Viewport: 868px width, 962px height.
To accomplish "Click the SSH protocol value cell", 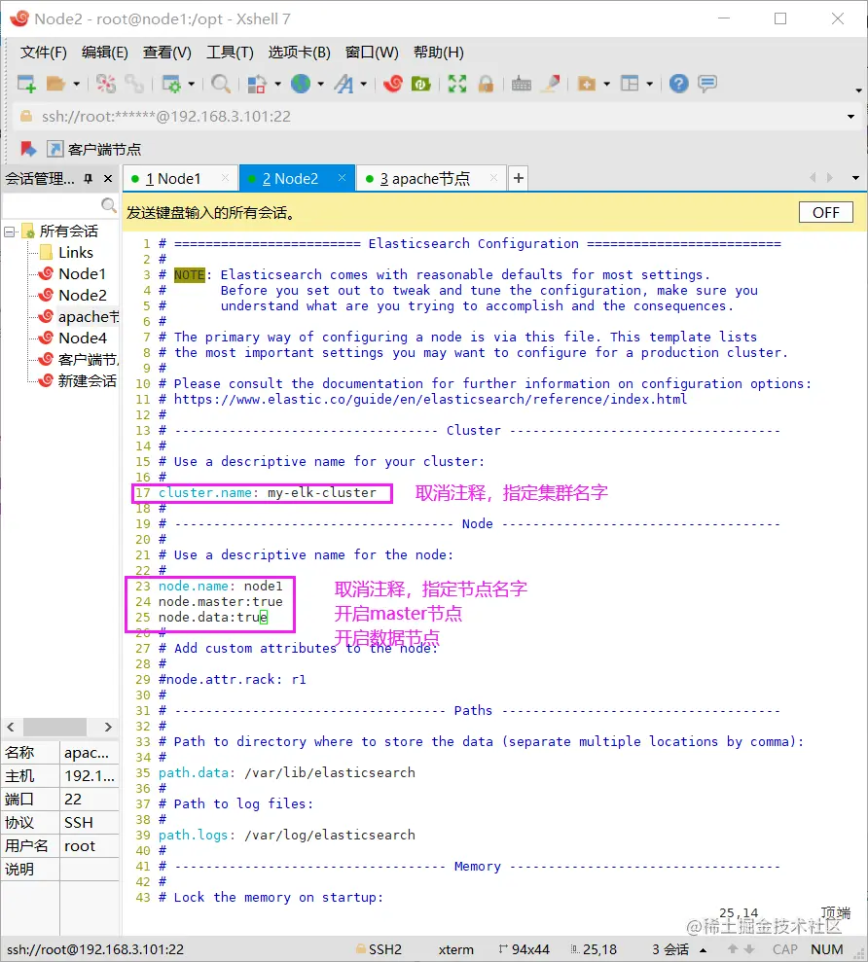I will (89, 823).
